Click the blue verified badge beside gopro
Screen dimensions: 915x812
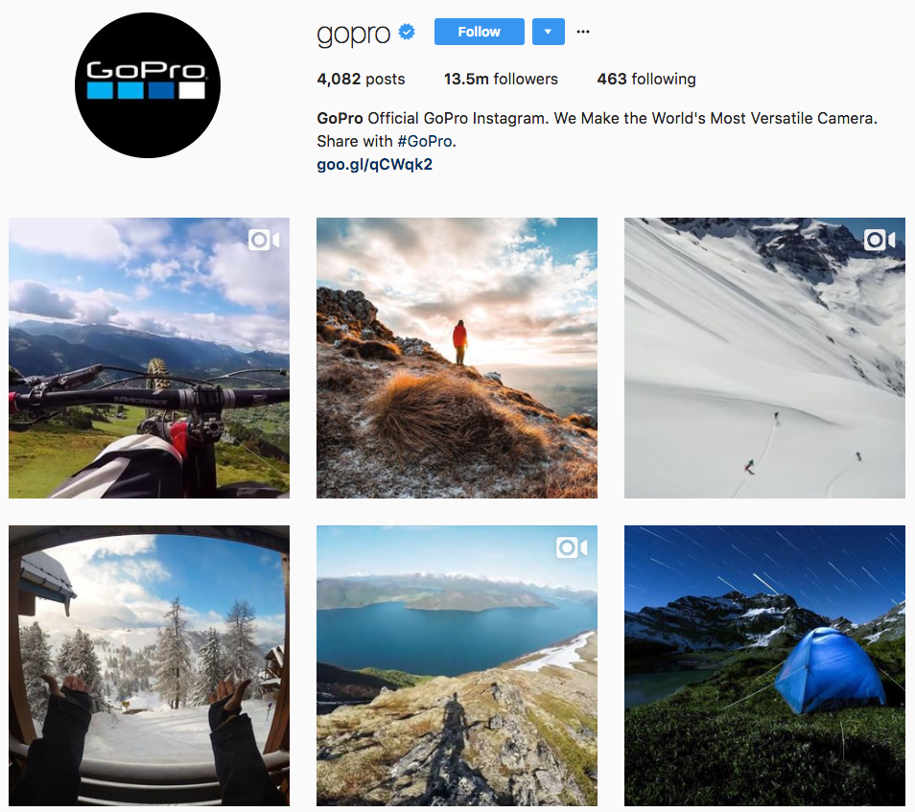point(407,32)
